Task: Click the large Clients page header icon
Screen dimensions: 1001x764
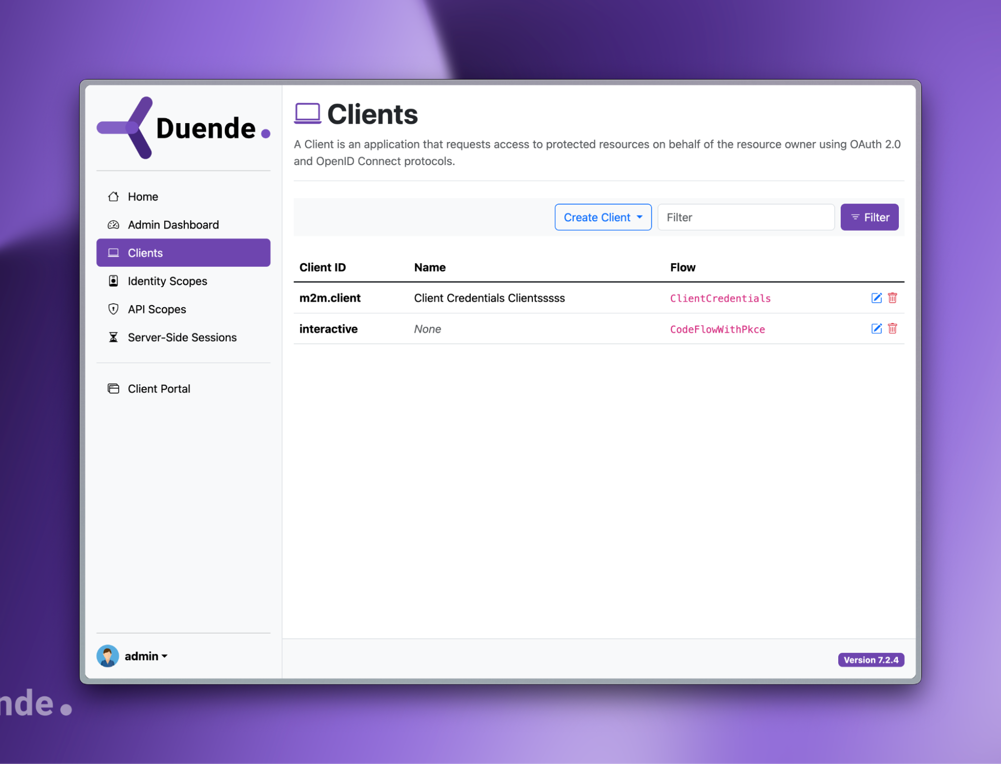Action: [307, 114]
